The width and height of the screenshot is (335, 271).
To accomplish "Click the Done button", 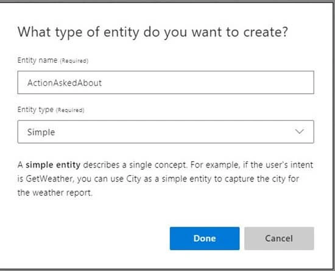I will (205, 238).
